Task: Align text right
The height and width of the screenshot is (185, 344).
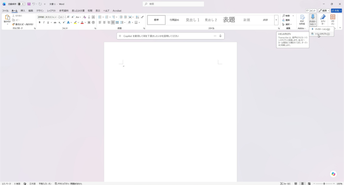Action: coord(109,22)
